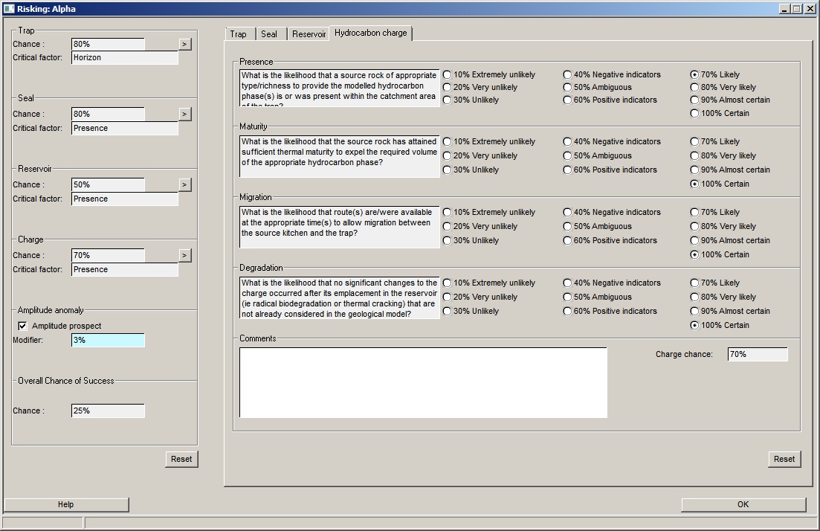This screenshot has width=820, height=531.
Task: Click the Risking window title bar icon
Action: coord(8,9)
